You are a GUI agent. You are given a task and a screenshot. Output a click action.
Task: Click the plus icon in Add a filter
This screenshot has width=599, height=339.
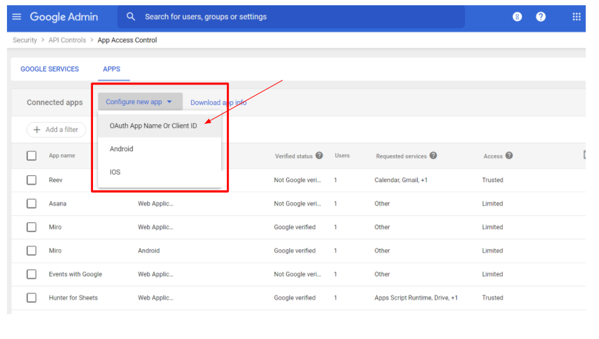pyautogui.click(x=36, y=130)
